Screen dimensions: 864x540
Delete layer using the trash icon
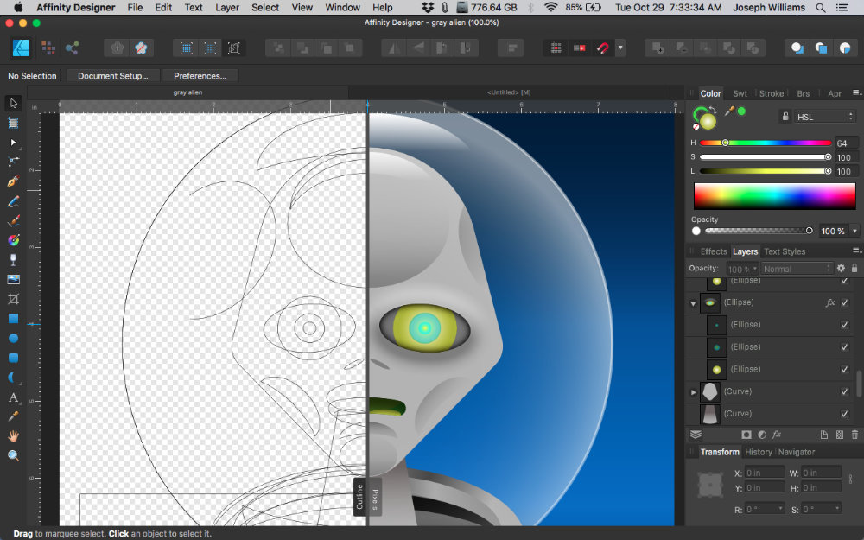(x=854, y=435)
